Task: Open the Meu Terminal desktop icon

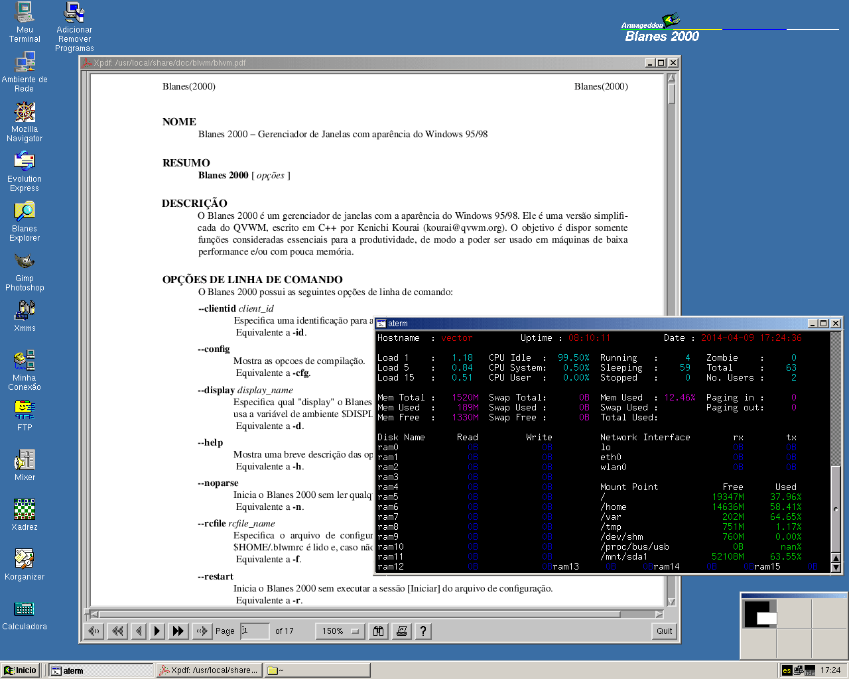Action: coord(25,23)
